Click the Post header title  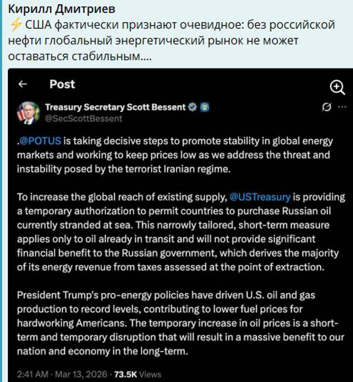[x=62, y=84]
